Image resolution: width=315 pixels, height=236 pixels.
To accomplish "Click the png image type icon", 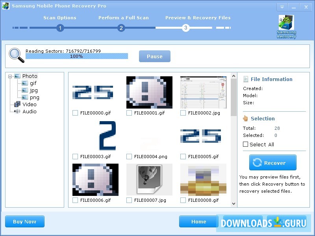I will click(x=25, y=97).
